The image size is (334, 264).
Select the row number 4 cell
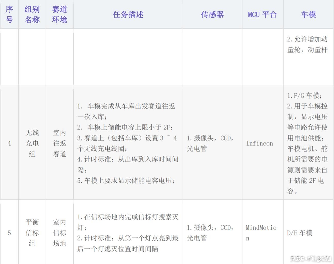click(9, 143)
